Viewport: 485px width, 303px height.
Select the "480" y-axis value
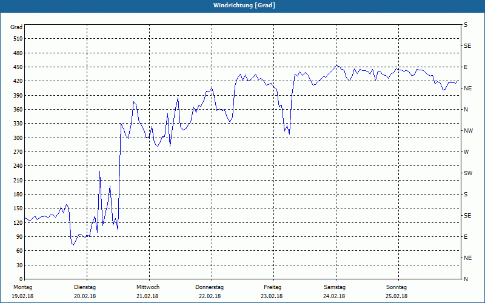click(x=18, y=53)
